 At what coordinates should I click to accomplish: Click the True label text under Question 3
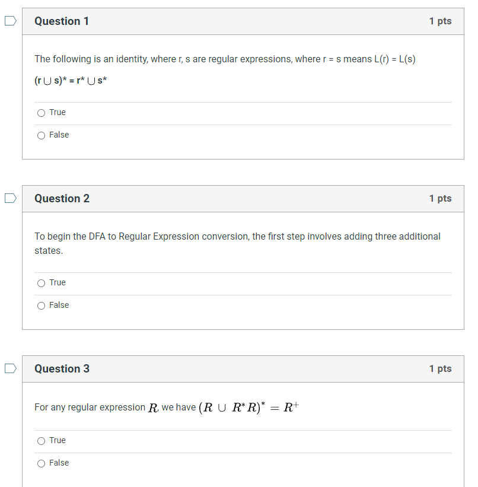58,440
